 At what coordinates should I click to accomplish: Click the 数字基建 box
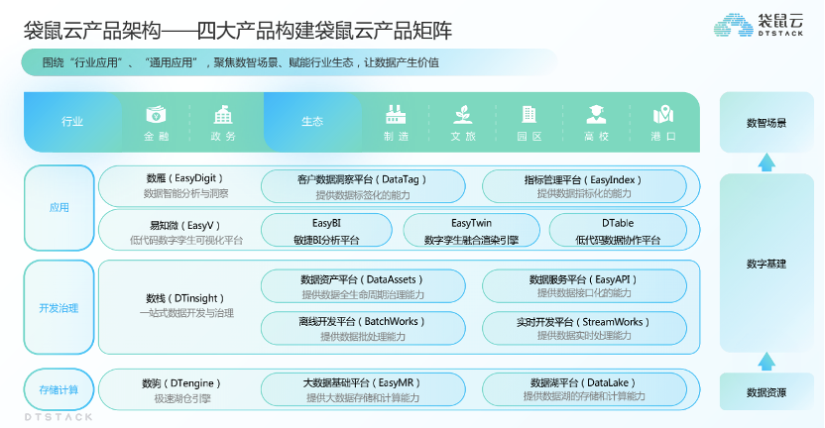(x=766, y=263)
